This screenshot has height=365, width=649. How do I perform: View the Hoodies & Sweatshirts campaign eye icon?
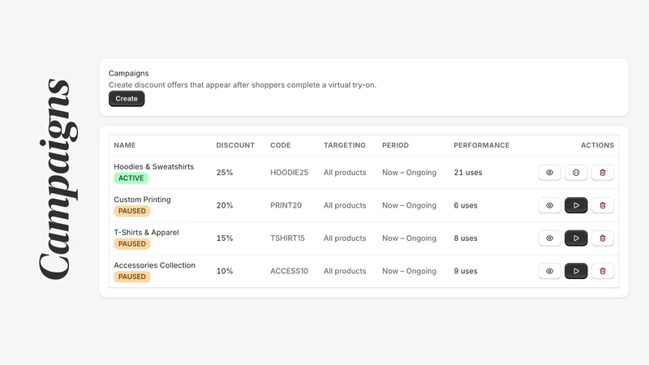point(549,173)
